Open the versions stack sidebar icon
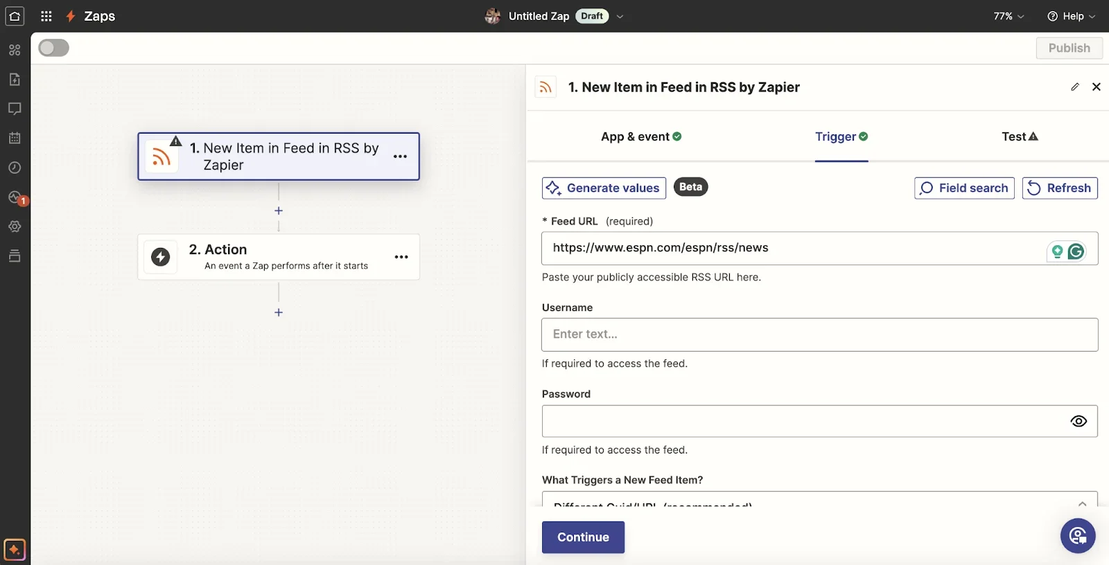 [15, 256]
